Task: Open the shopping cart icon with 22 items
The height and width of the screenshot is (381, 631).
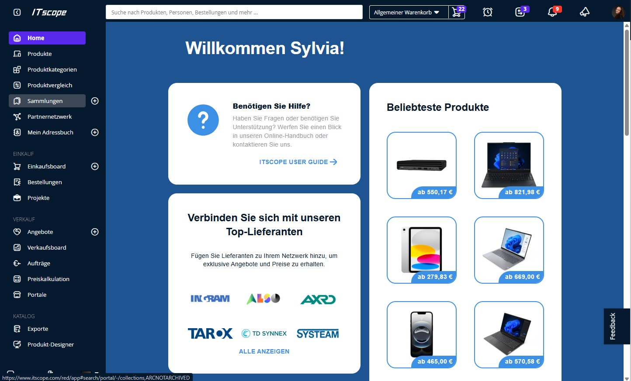Action: click(x=457, y=12)
